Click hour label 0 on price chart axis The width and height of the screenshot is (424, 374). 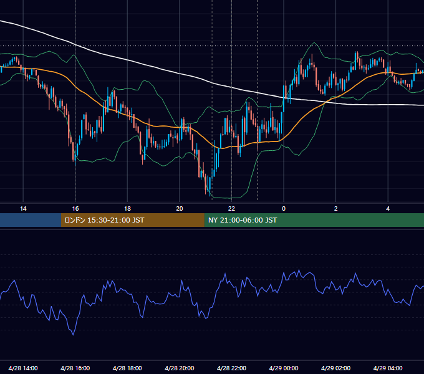tap(284, 208)
